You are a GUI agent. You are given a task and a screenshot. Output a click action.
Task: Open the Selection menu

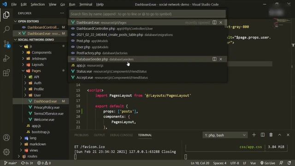point(38,4)
